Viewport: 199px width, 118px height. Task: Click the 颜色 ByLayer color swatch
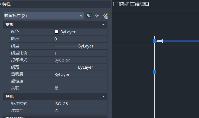(57, 32)
